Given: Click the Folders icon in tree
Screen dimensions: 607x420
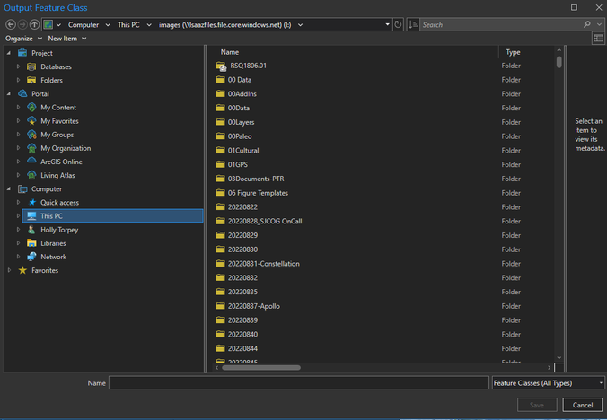Looking at the screenshot, I should [x=31, y=80].
